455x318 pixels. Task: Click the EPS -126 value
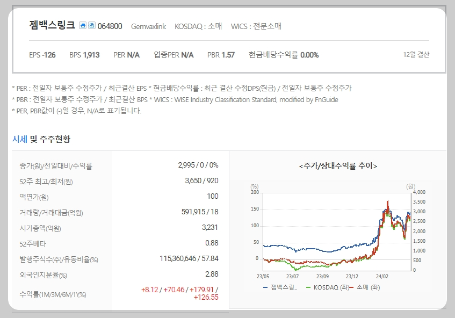click(42, 55)
